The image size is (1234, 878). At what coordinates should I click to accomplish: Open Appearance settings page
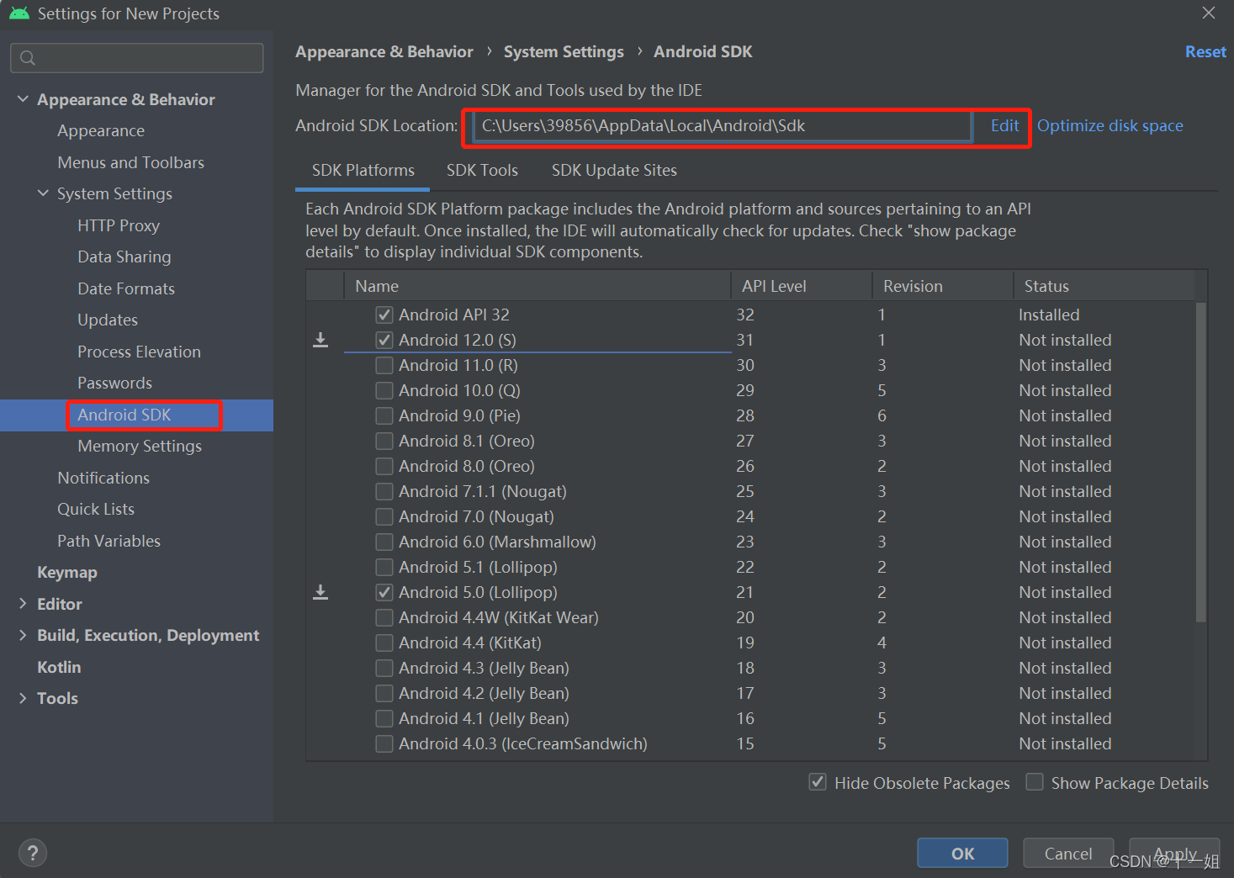coord(101,131)
